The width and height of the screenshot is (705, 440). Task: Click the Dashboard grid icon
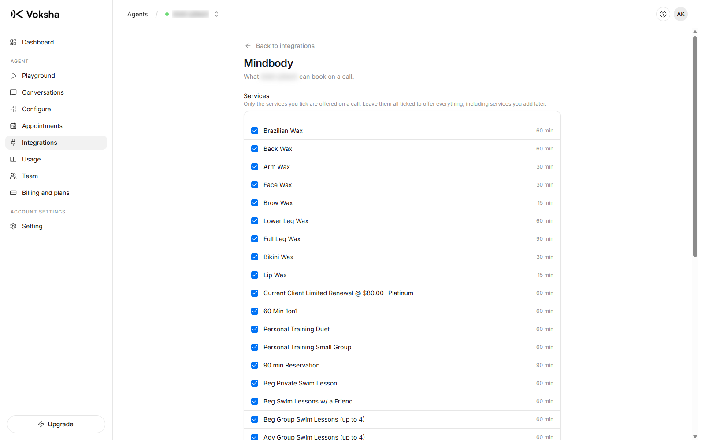point(13,42)
